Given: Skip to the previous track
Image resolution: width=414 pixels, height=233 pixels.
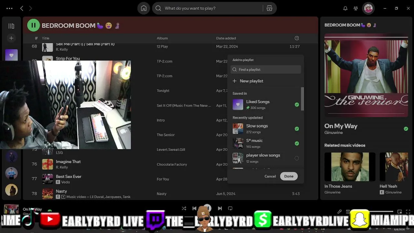Looking at the screenshot, I should (x=194, y=208).
